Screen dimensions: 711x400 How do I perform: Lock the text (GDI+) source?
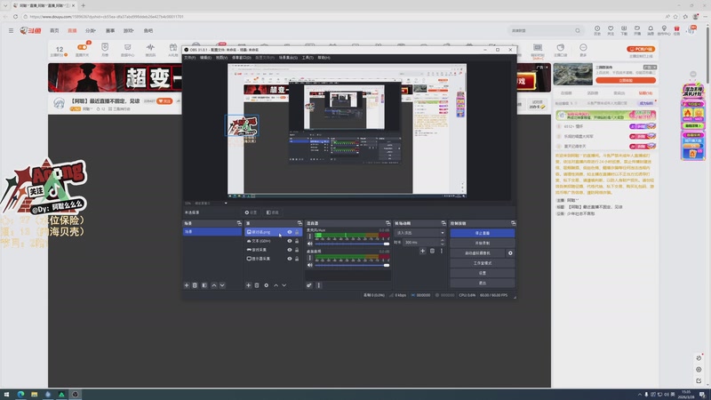tap(297, 241)
